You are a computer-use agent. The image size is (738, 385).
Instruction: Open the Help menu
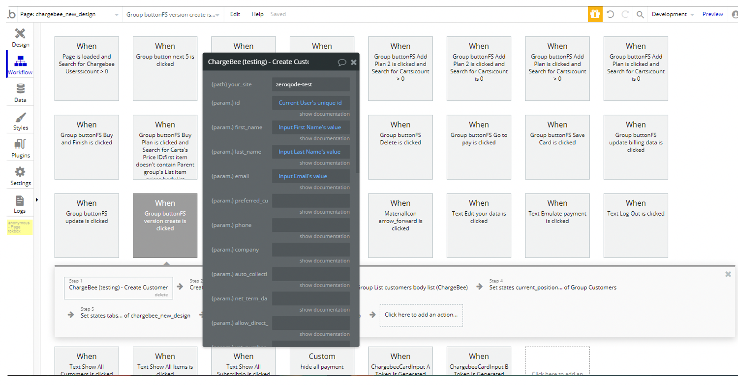pos(257,14)
